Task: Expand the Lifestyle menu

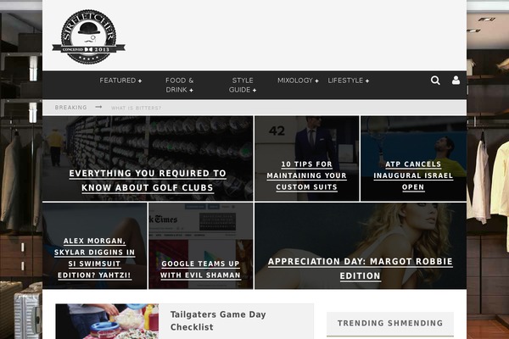Action: click(349, 81)
